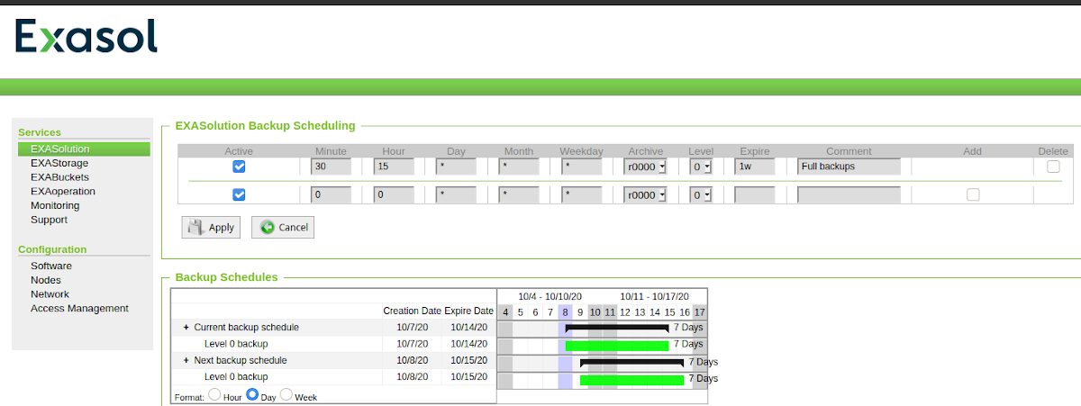1081x406 pixels.
Task: Go to EXABuckets service page
Action: click(x=59, y=177)
